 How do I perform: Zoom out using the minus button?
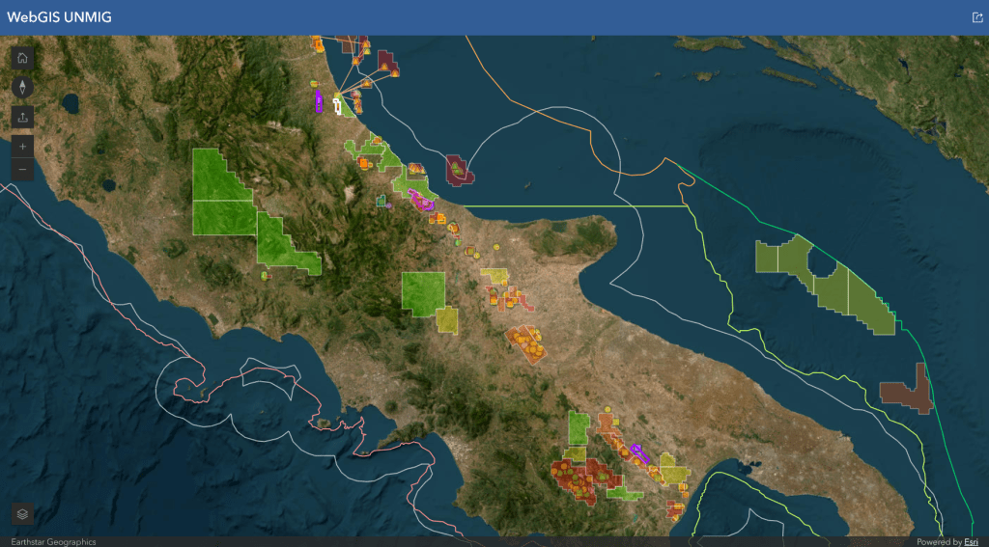[x=23, y=170]
